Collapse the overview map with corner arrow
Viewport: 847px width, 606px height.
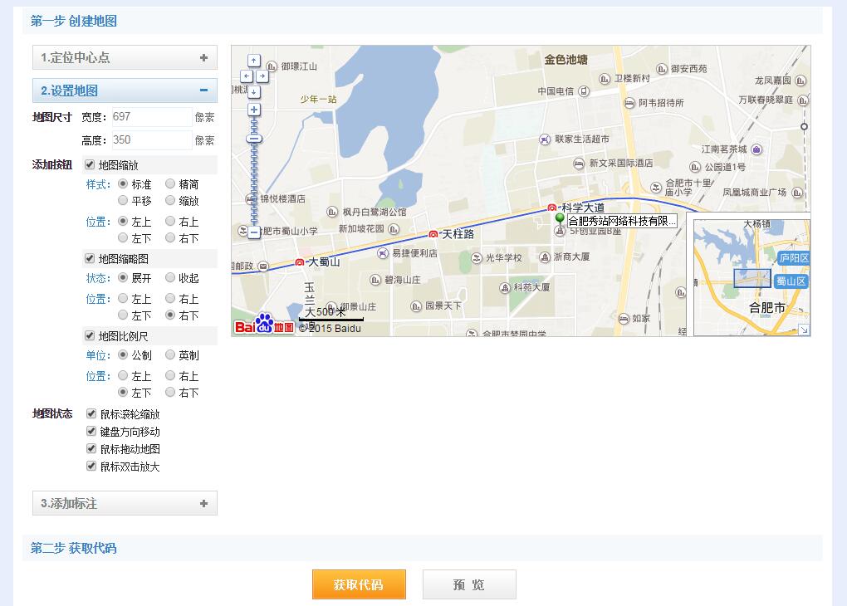coord(803,330)
